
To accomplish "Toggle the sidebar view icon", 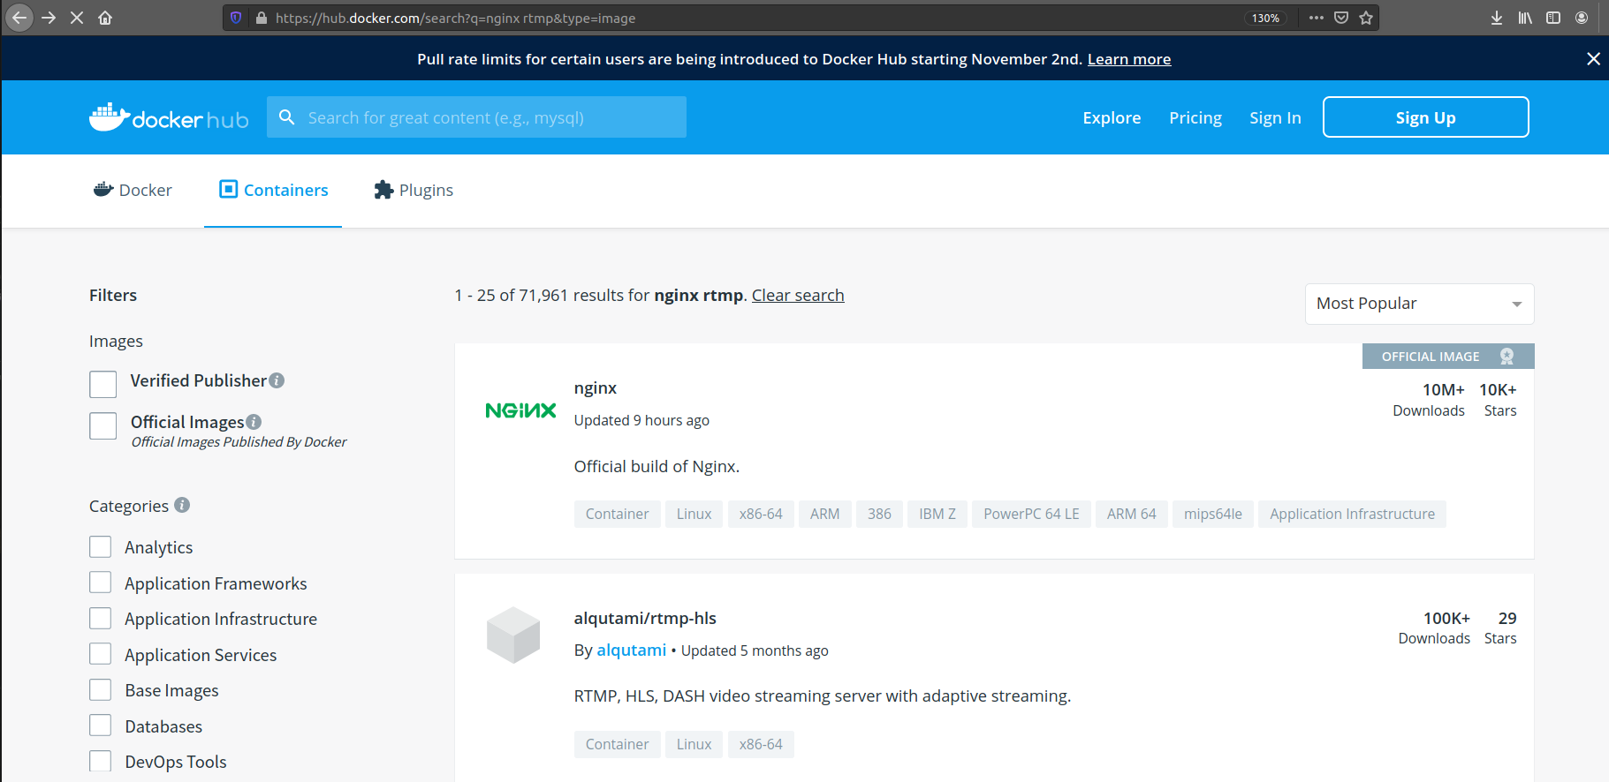I will click(x=1553, y=18).
